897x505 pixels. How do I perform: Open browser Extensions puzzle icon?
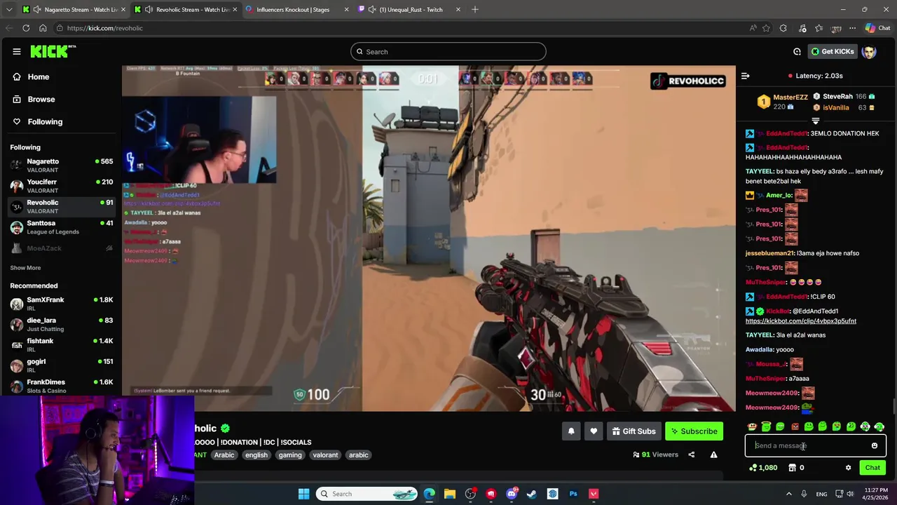coord(783,28)
